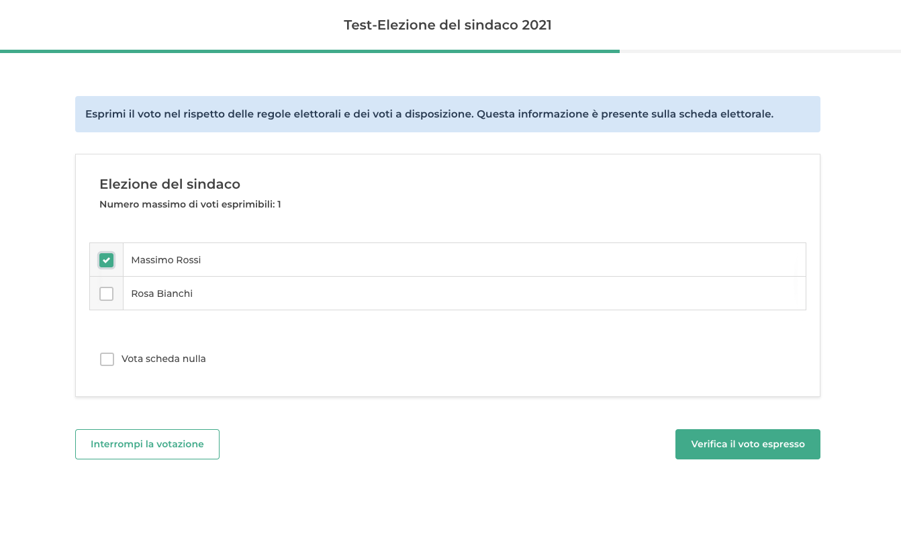Click the word 2021 in the page title
Screen dimensions: 901x540
point(536,25)
